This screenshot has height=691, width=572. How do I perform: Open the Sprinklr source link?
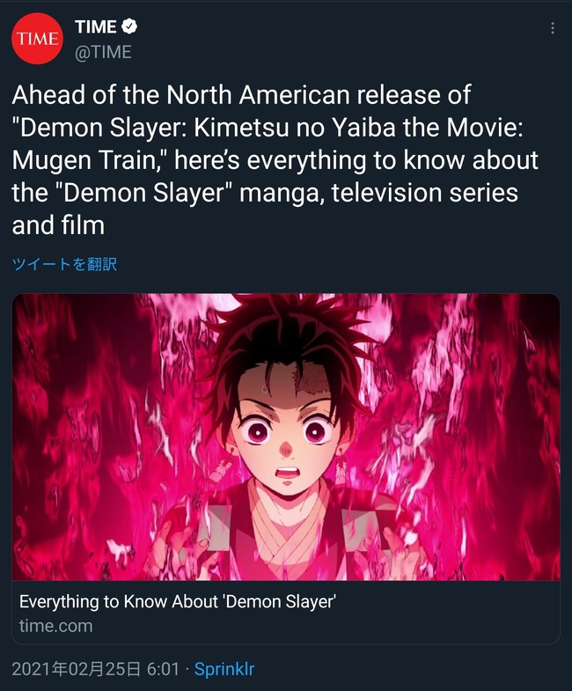click(224, 669)
